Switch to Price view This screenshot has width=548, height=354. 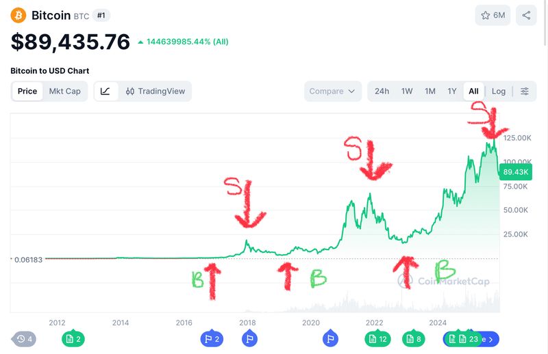pos(27,91)
